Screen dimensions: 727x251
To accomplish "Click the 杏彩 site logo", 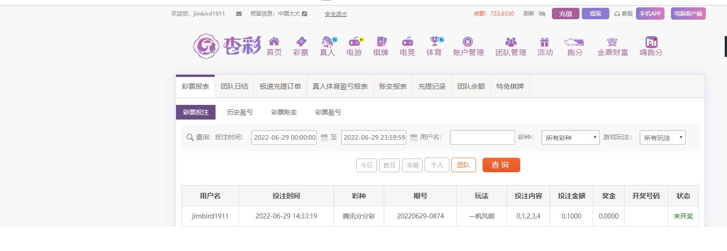I will pyautogui.click(x=227, y=45).
